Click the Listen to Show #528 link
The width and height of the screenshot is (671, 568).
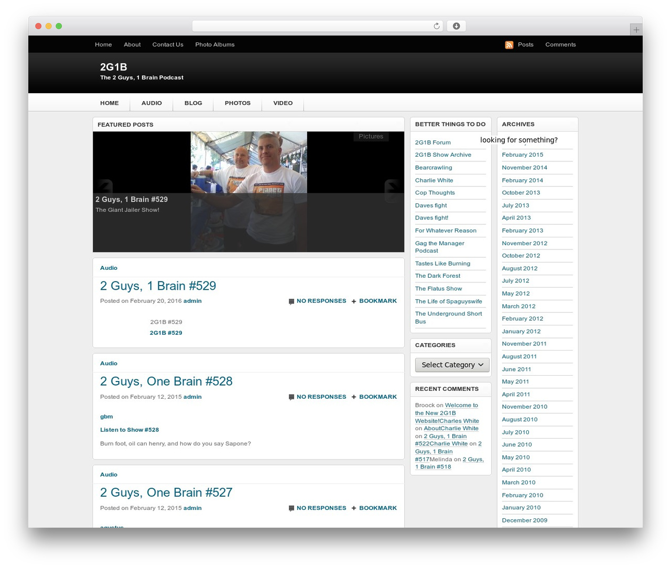pyautogui.click(x=129, y=430)
